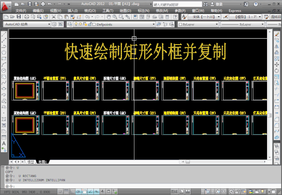Click the Zoom Realtime icon
The width and height of the screenshot is (282, 195).
[x=115, y=17]
